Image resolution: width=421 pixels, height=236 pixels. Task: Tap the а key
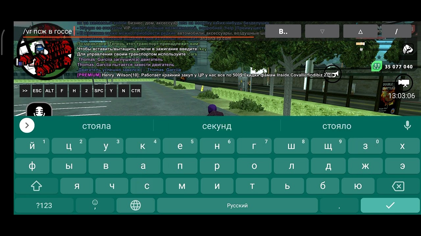point(143,166)
